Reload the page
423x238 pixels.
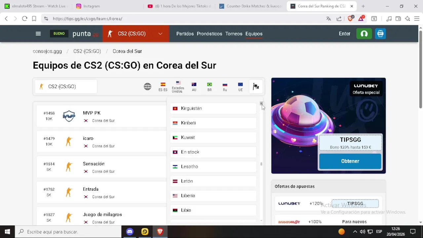[24, 19]
